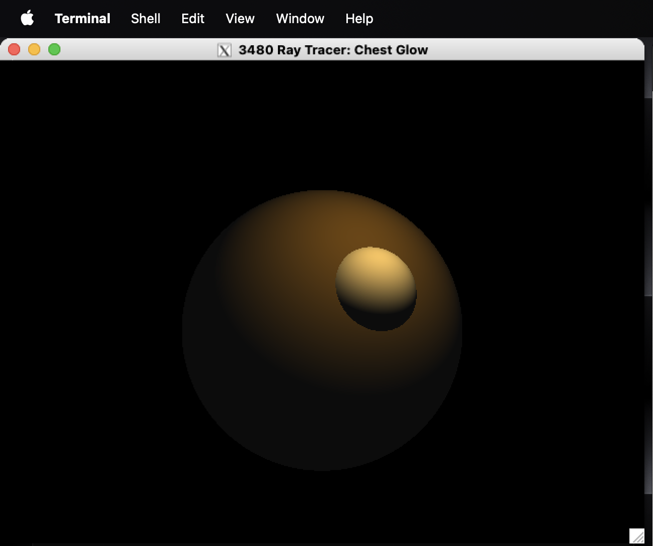The image size is (653, 546).
Task: Open the Shell menu
Action: click(146, 19)
